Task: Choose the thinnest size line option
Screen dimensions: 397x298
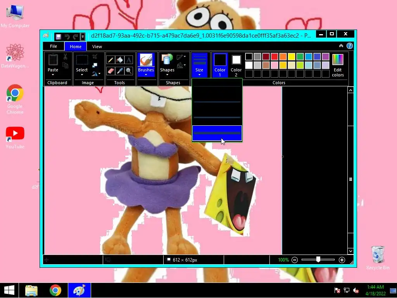Action: pyautogui.click(x=217, y=87)
